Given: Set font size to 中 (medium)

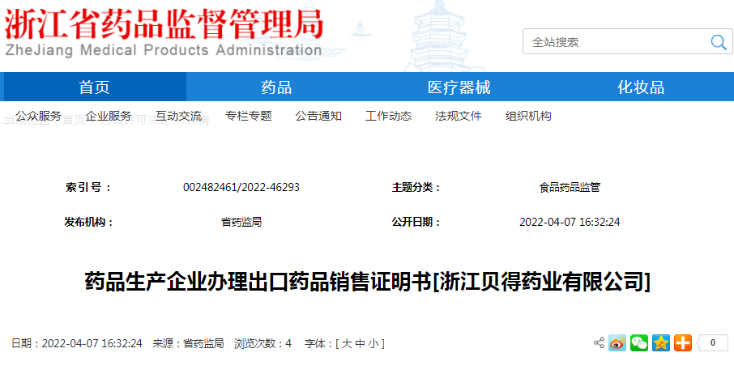Looking at the screenshot, I should pyautogui.click(x=360, y=343).
